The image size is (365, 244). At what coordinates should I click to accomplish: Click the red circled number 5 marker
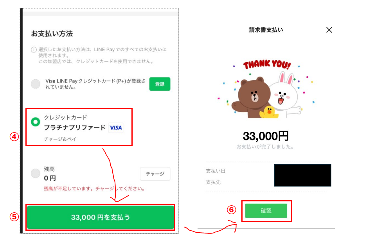[x=14, y=217]
